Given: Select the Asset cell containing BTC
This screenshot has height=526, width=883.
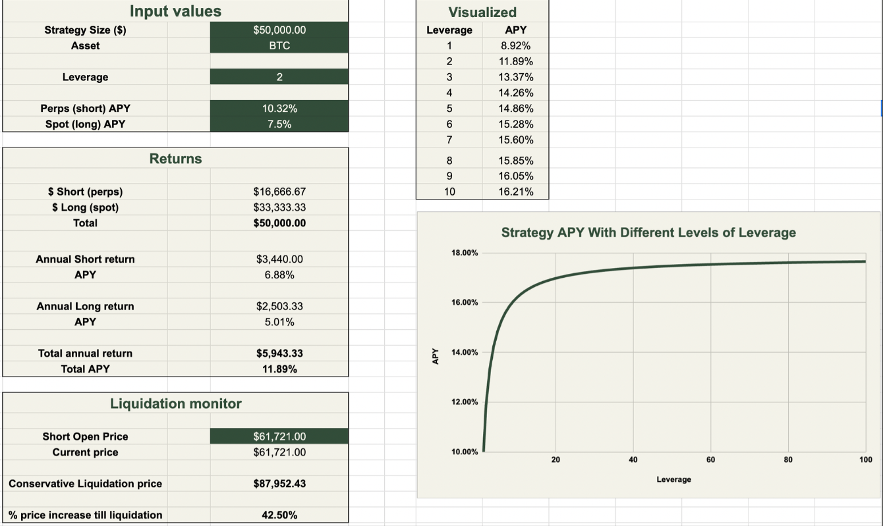Looking at the screenshot, I should coord(279,45).
